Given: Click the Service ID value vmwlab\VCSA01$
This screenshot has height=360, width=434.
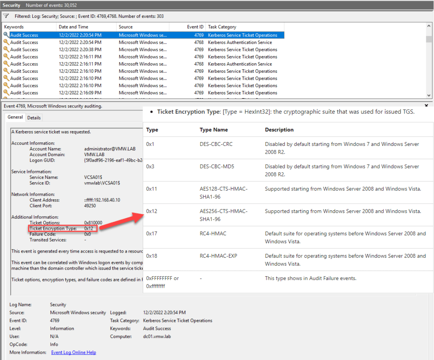Looking at the screenshot, I should [102, 183].
